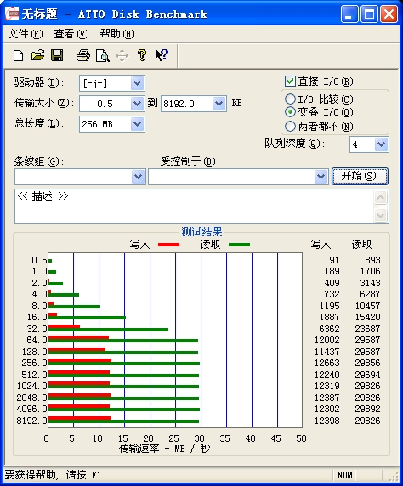Click the read value 893
Viewport: 403px width, 486px height.
[372, 260]
